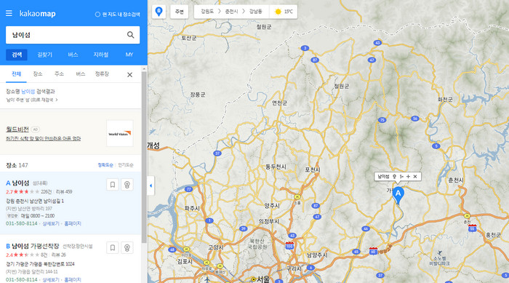Select the 주소 results filter
Image resolution: width=509 pixels, height=283 pixels.
coord(59,74)
